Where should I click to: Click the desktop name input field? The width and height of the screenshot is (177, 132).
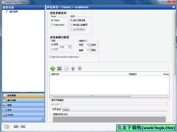pyautogui.click(x=114, y=104)
